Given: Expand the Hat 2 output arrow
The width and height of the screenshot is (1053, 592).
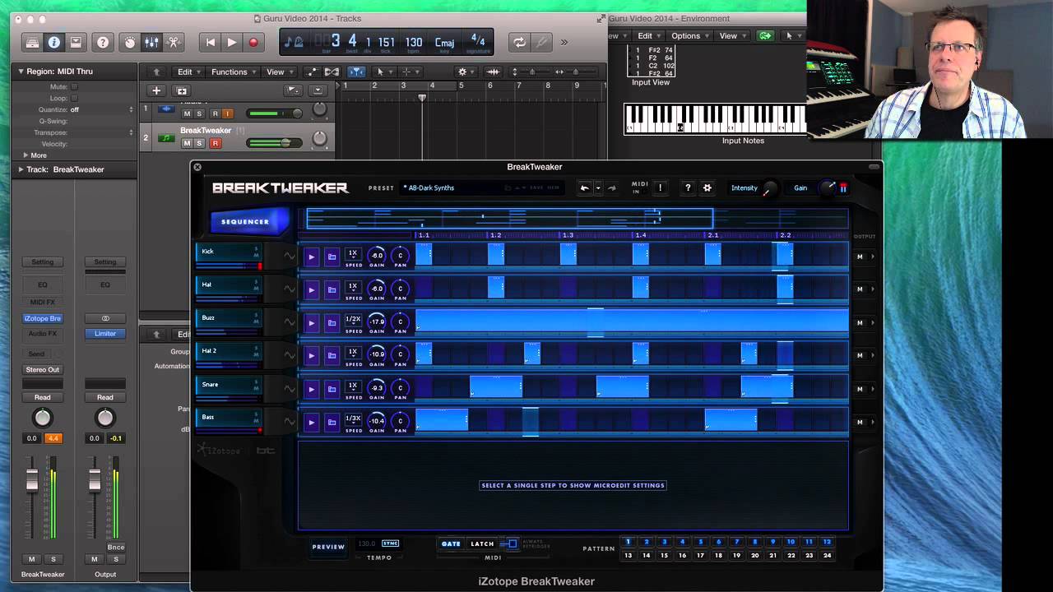Looking at the screenshot, I should point(873,355).
